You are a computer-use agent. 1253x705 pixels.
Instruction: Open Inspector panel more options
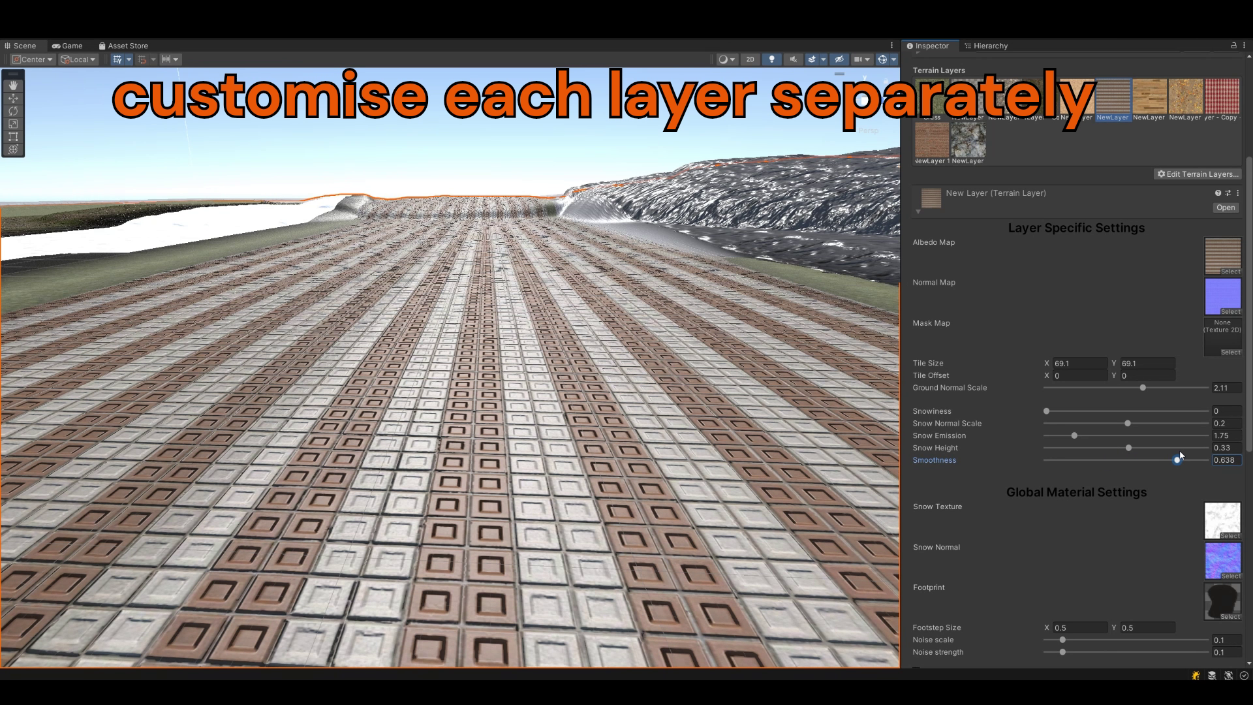(x=1244, y=46)
